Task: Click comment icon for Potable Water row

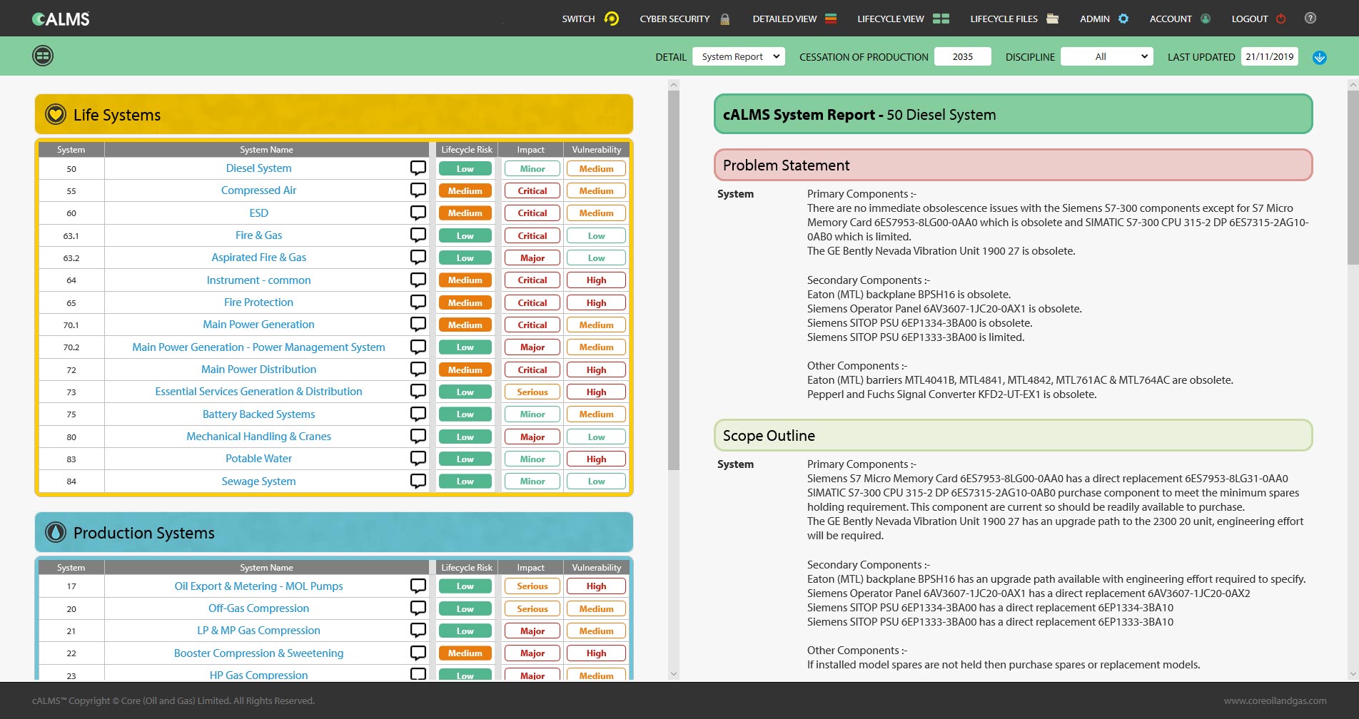Action: coord(418,459)
